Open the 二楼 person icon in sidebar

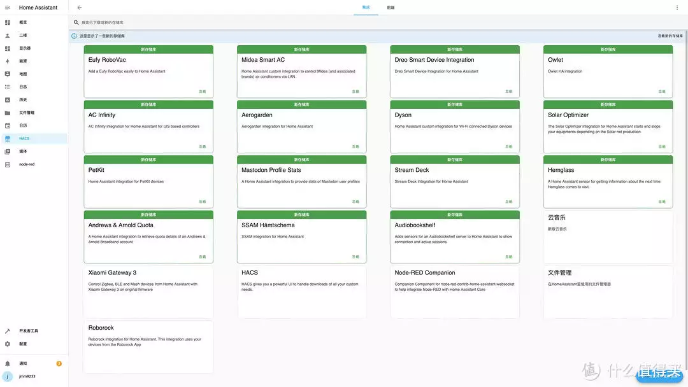coord(8,36)
